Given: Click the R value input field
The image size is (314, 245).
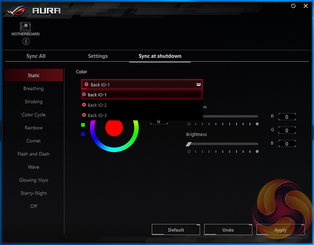Looking at the screenshot, I should pos(287,117).
